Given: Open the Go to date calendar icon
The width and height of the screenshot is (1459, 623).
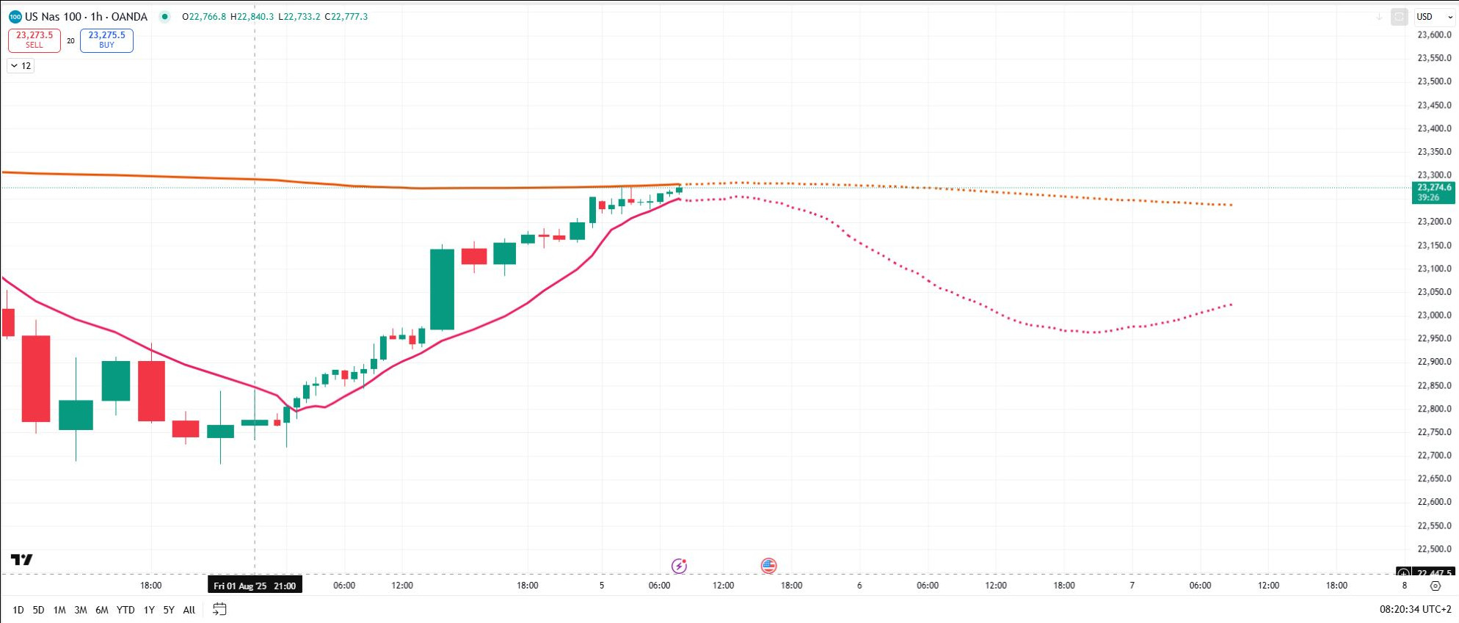Looking at the screenshot, I should [x=219, y=609].
